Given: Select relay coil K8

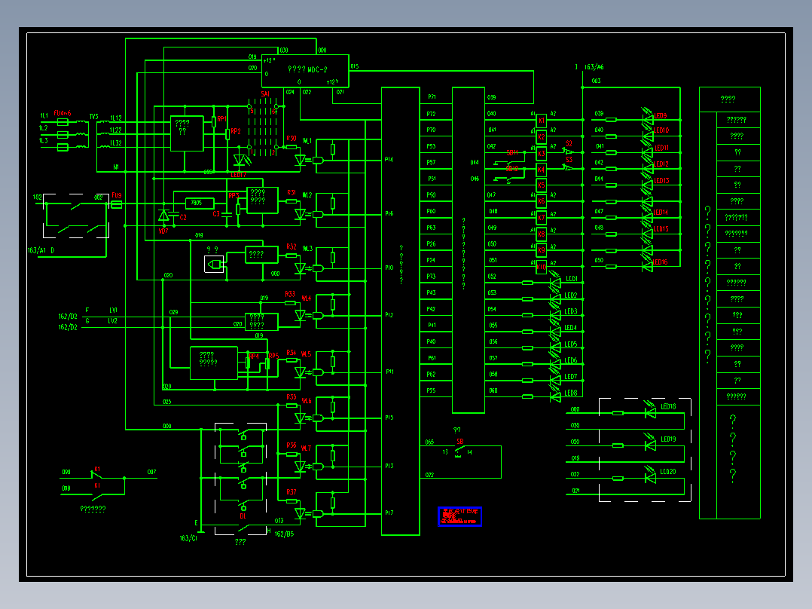Looking at the screenshot, I should [x=541, y=234].
